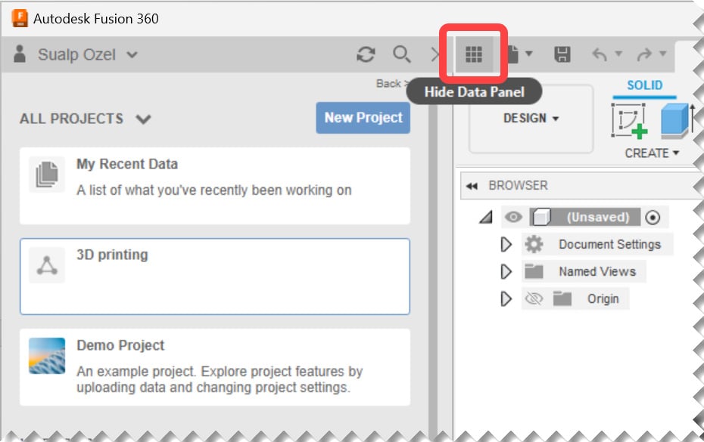The height and width of the screenshot is (442, 704).
Task: Click the Hide Data Panel grid icon
Action: [x=474, y=54]
